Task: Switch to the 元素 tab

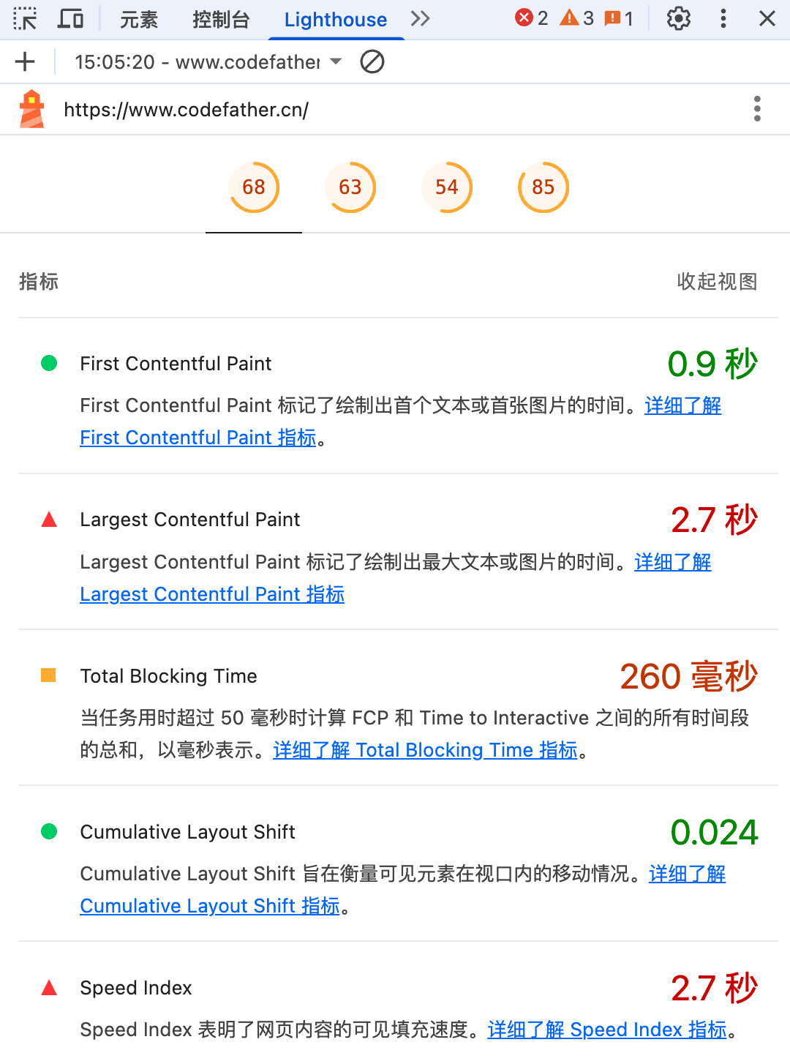Action: coord(139,20)
